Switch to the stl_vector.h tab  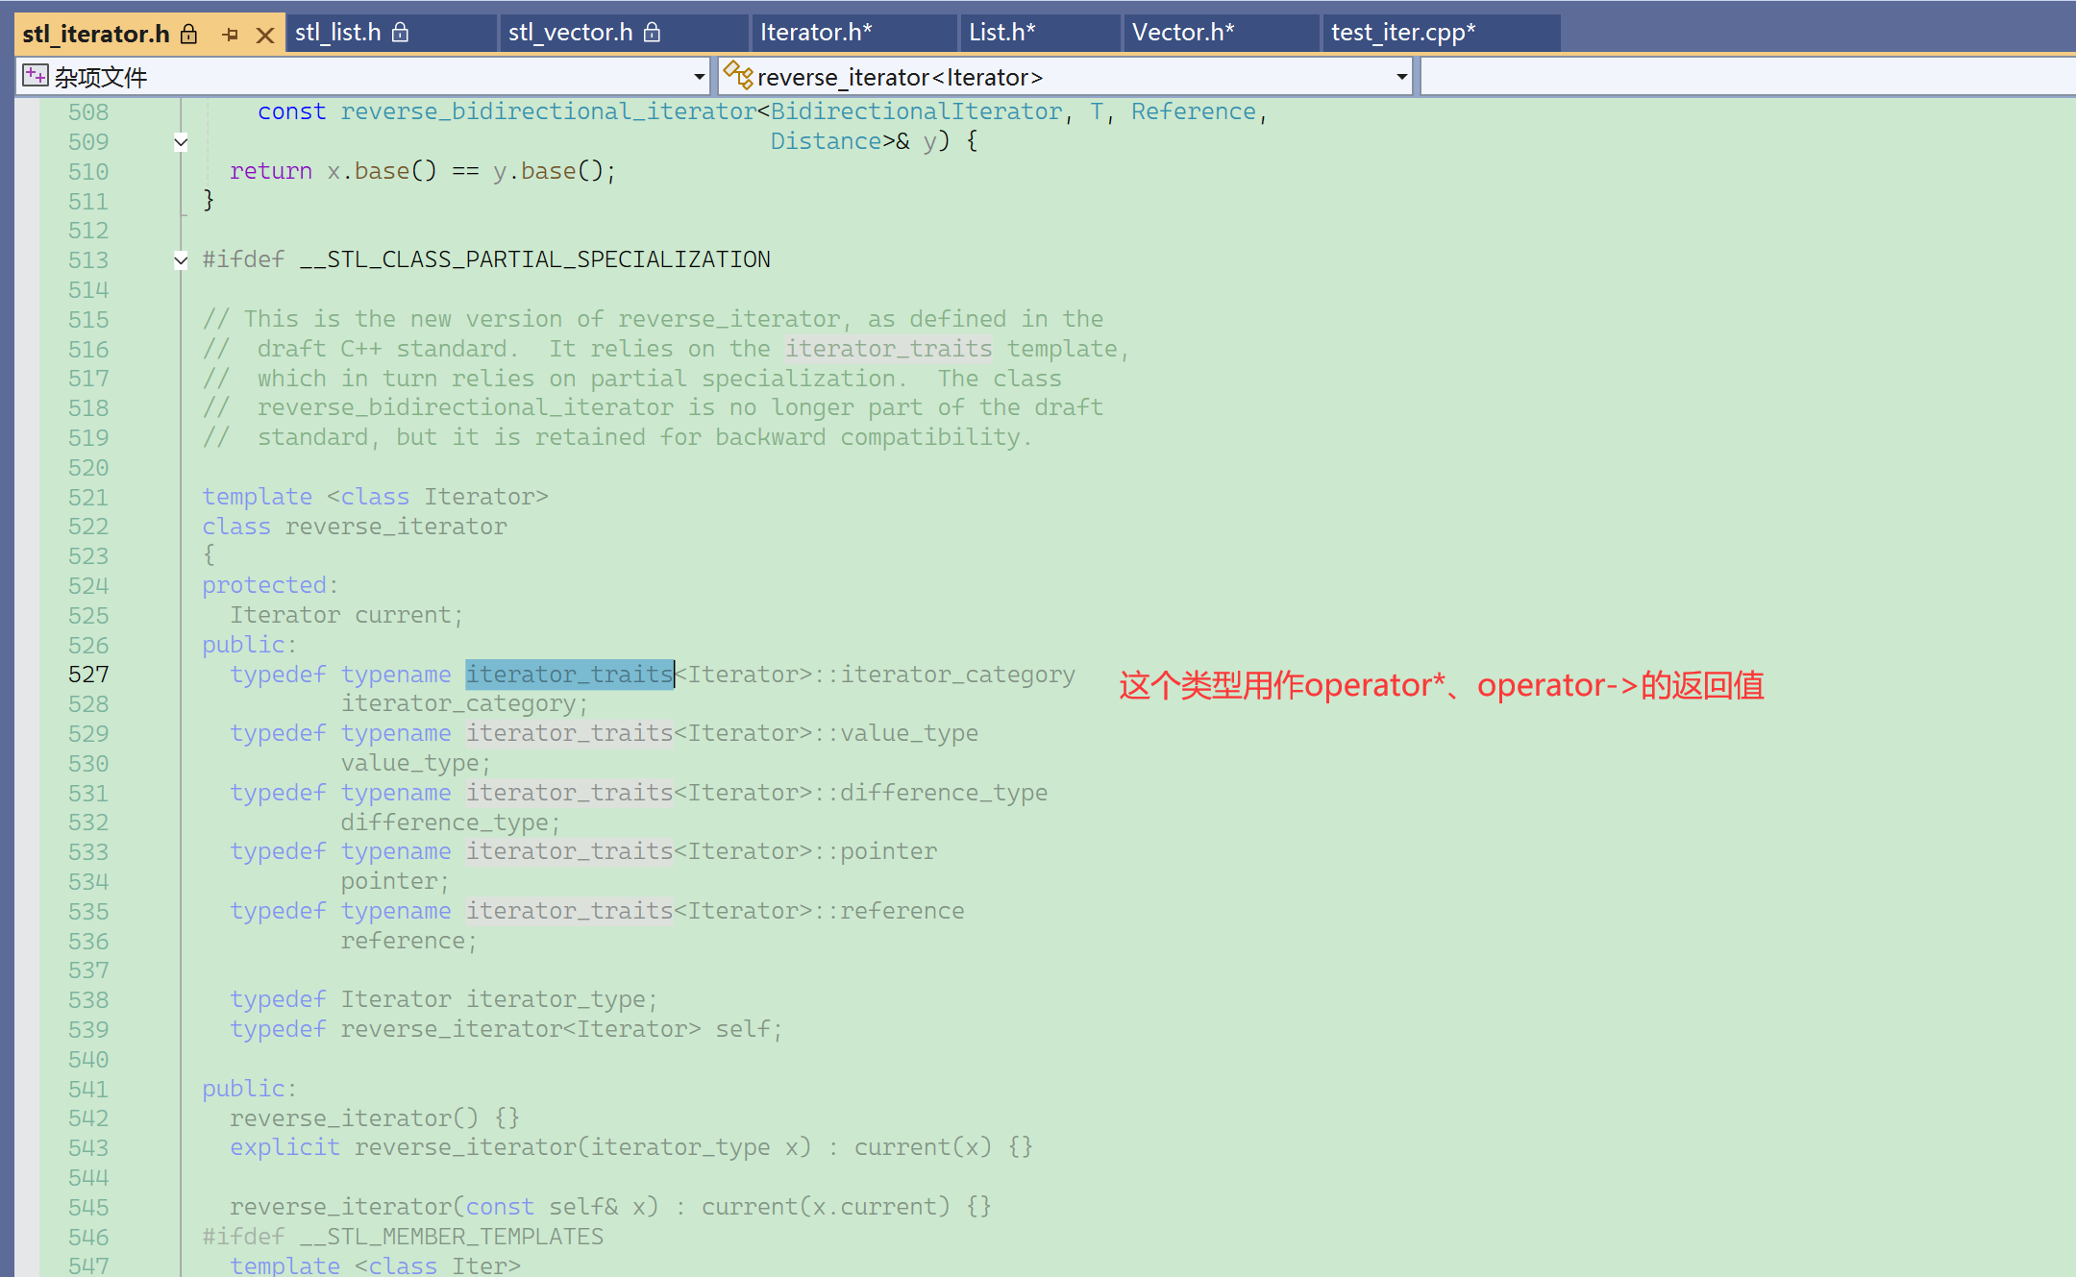coord(570,33)
